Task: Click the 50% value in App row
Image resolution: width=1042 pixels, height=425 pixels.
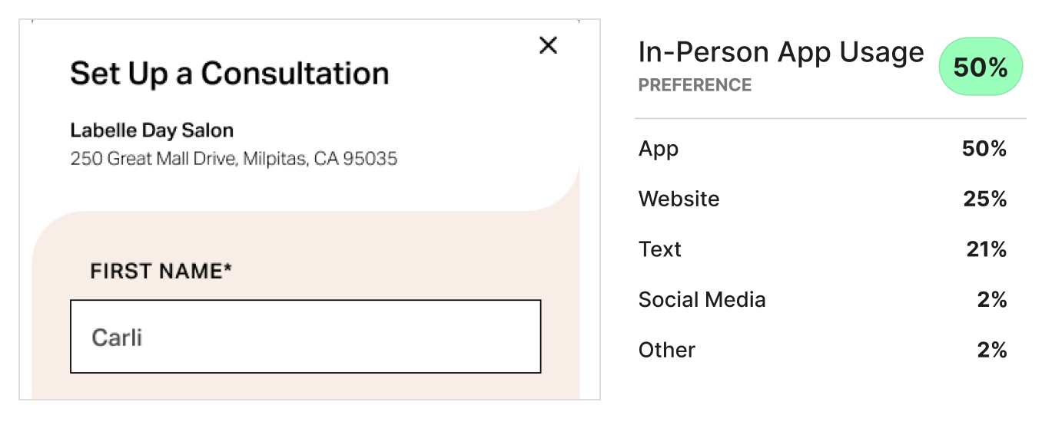Action: pos(984,149)
